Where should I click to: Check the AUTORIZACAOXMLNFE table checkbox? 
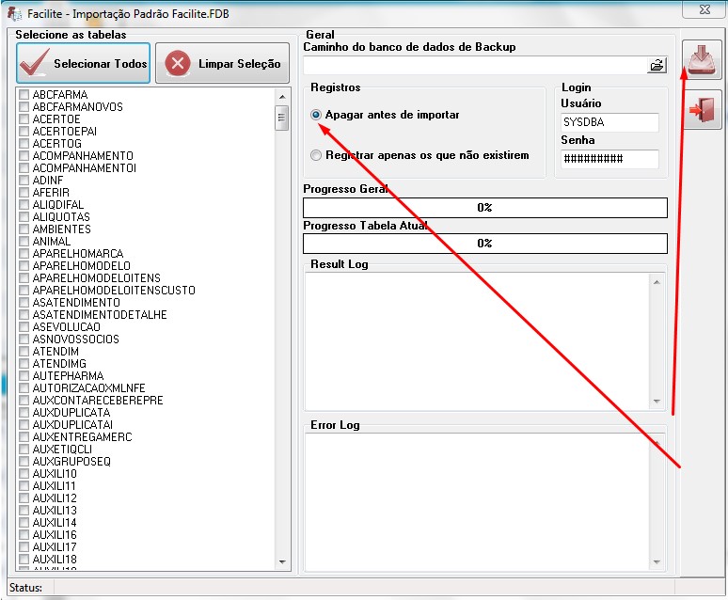(24, 388)
